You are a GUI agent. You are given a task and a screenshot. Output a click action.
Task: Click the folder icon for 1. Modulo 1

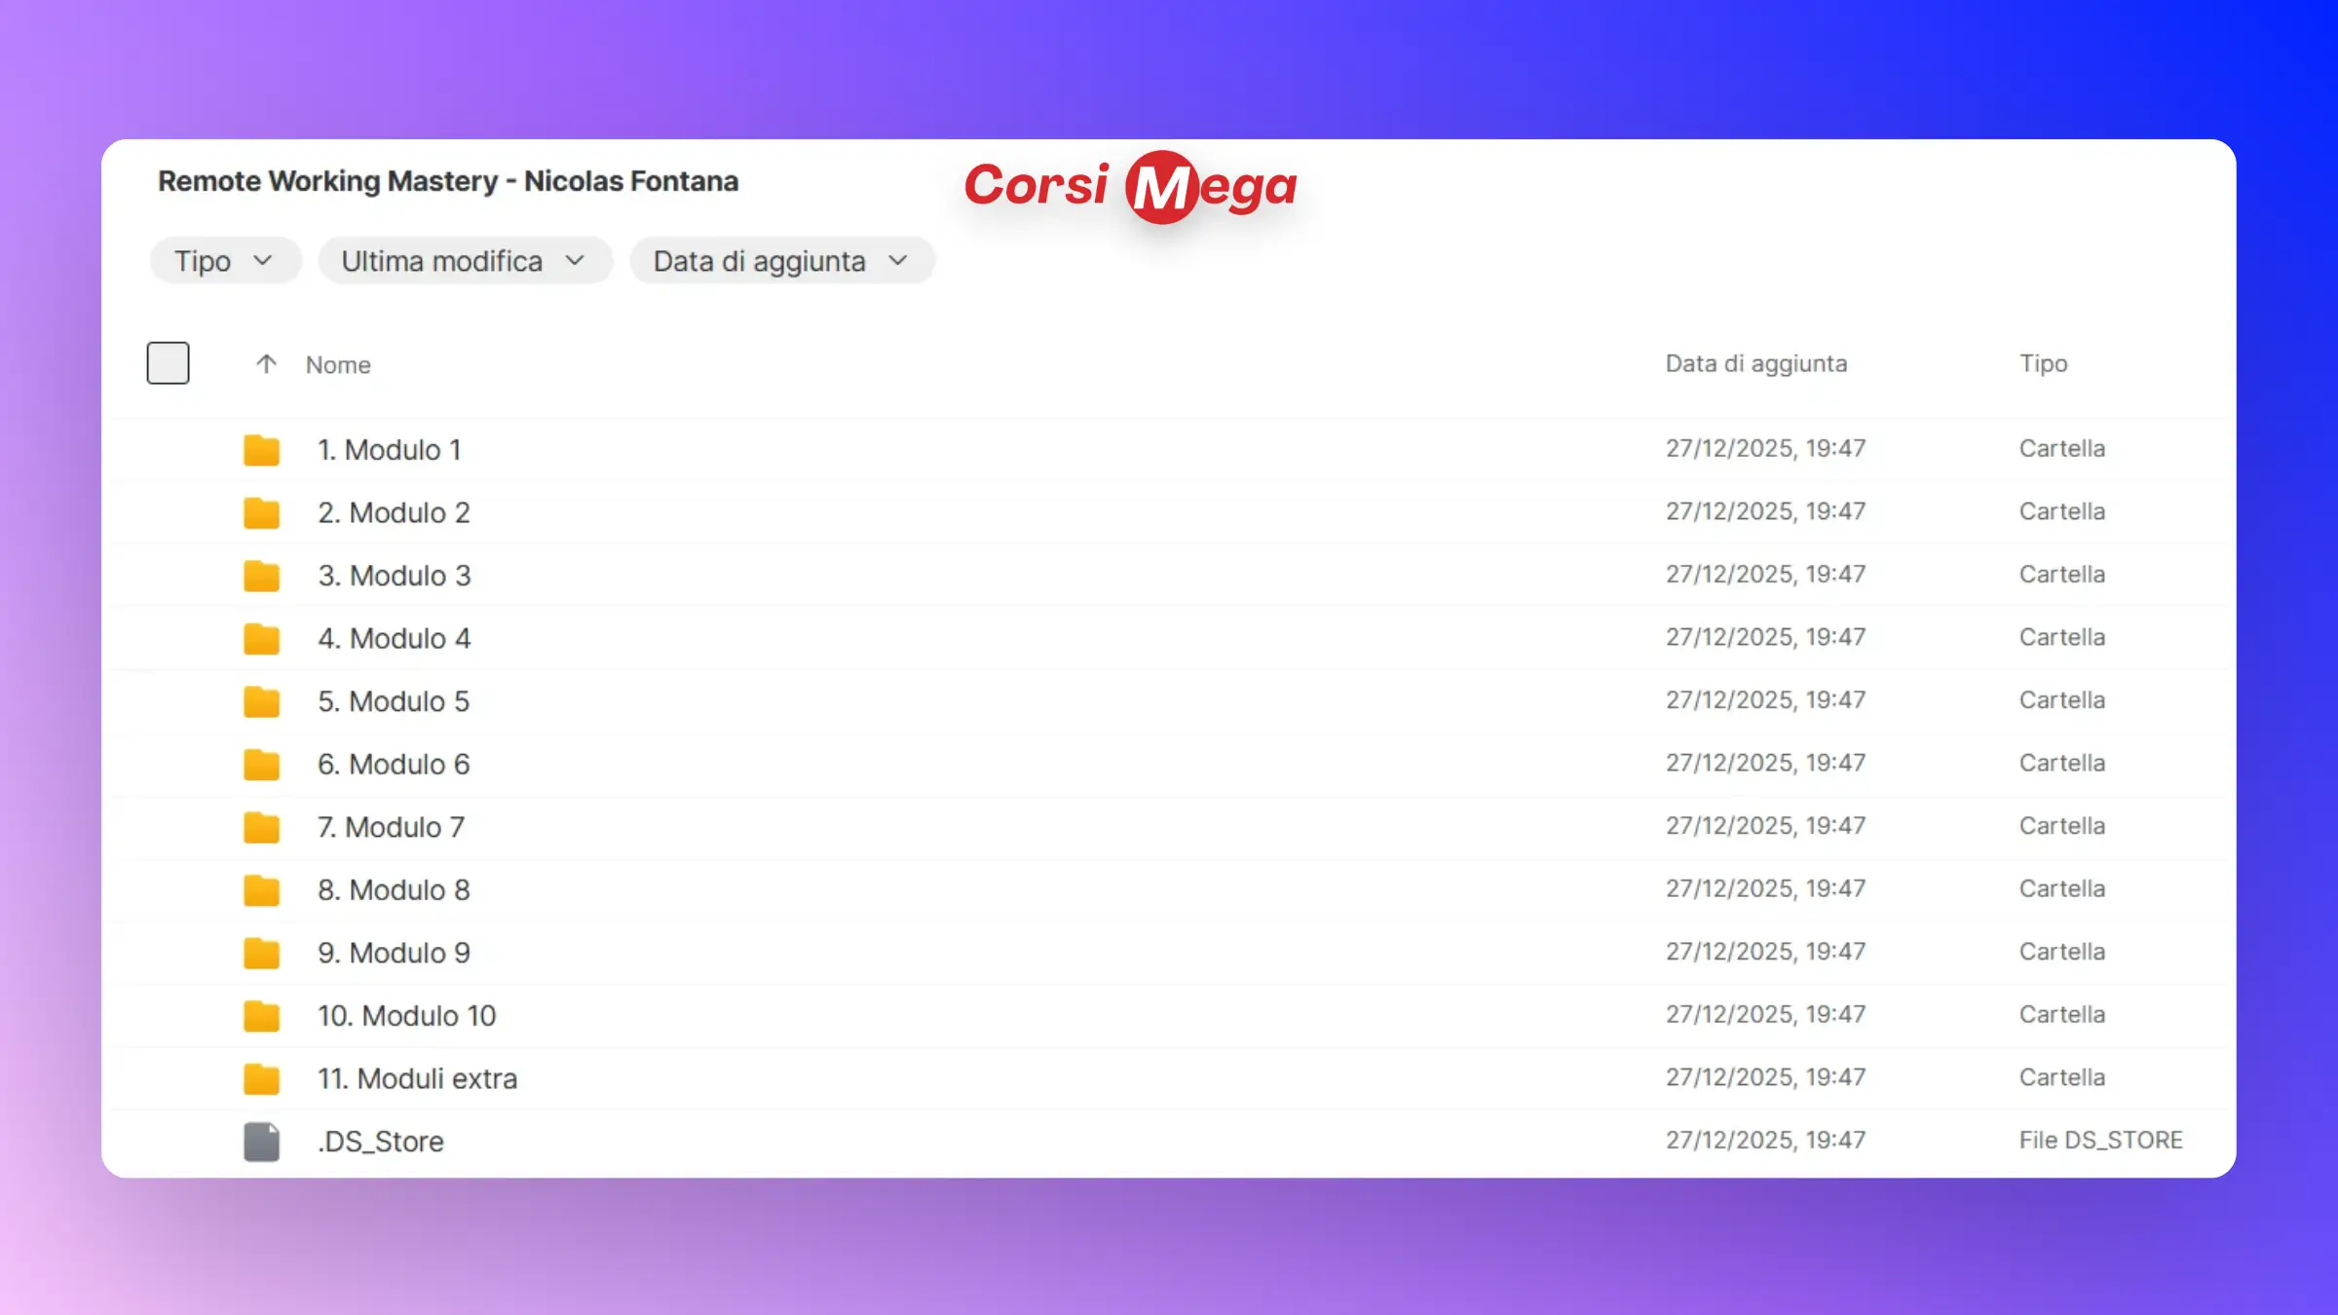pyautogui.click(x=261, y=450)
